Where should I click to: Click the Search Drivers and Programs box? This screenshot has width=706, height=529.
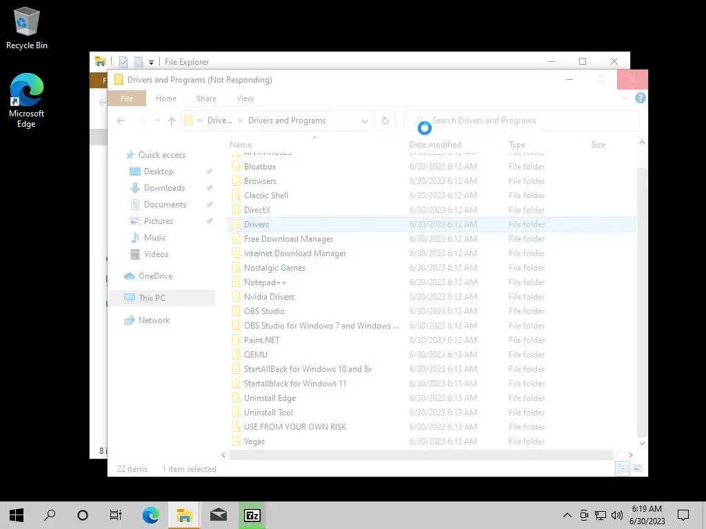tap(522, 121)
